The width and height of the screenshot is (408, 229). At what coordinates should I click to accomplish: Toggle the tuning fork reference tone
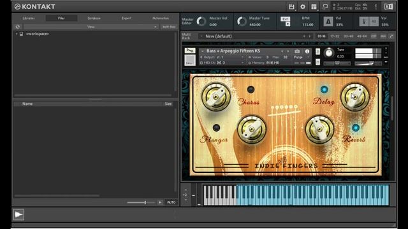[x=364, y=21]
